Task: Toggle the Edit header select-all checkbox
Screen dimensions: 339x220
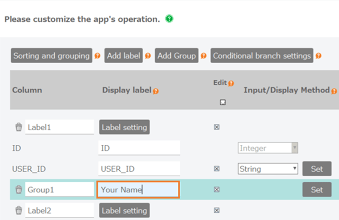Action: coord(222,102)
